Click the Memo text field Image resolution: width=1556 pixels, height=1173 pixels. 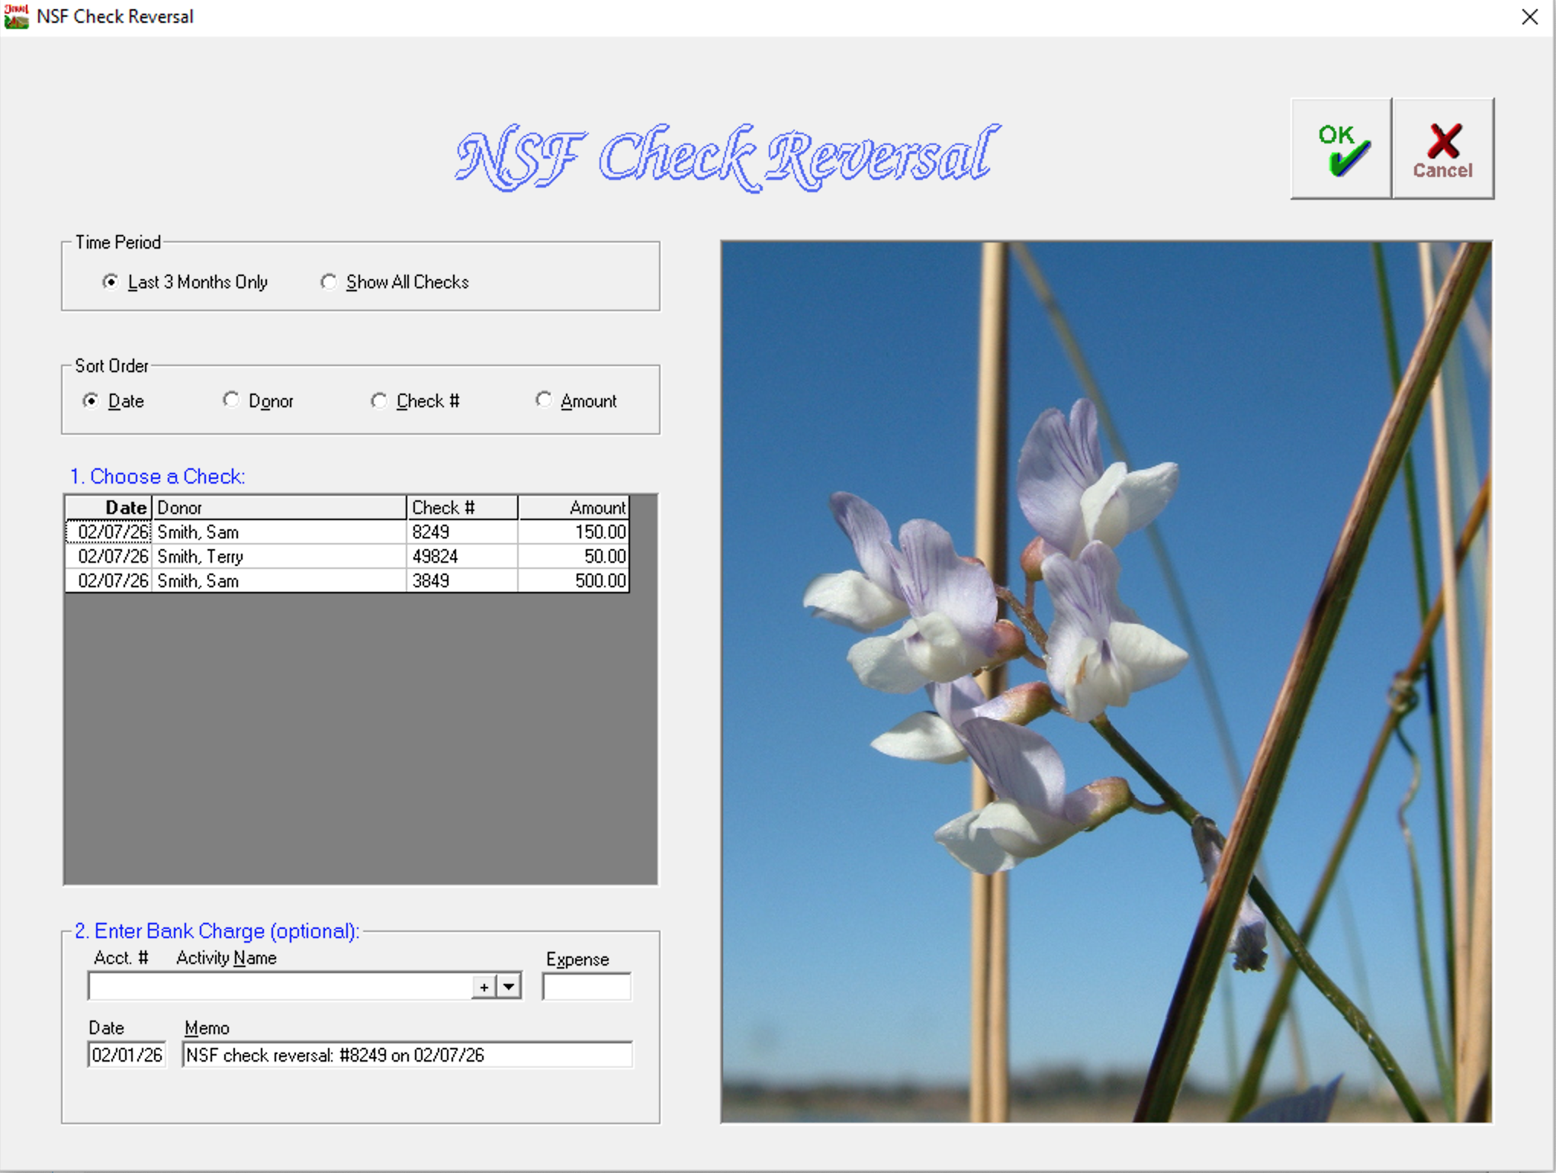point(407,1055)
